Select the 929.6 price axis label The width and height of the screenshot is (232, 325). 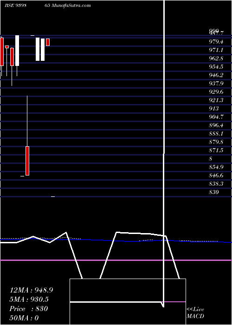pos(216,92)
